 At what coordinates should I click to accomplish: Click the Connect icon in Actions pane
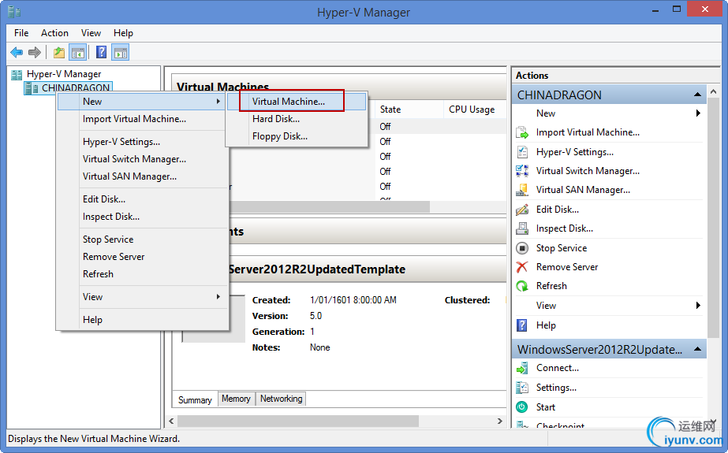point(522,368)
